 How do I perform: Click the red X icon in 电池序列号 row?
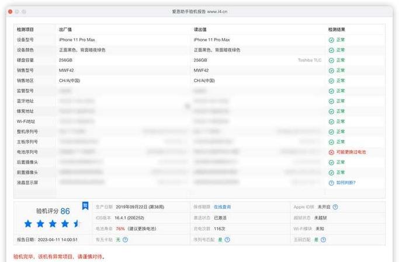[x=331, y=152]
